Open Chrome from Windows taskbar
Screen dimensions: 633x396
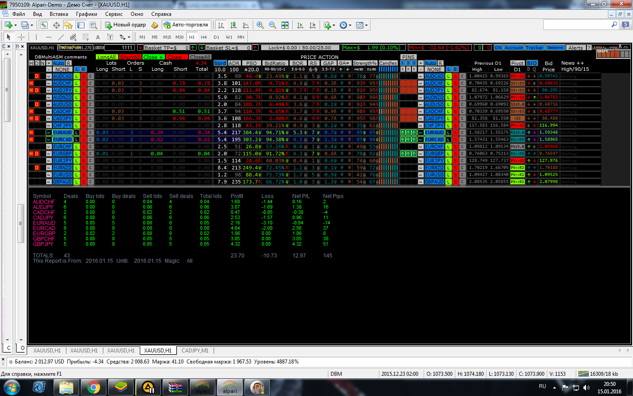pos(93,387)
